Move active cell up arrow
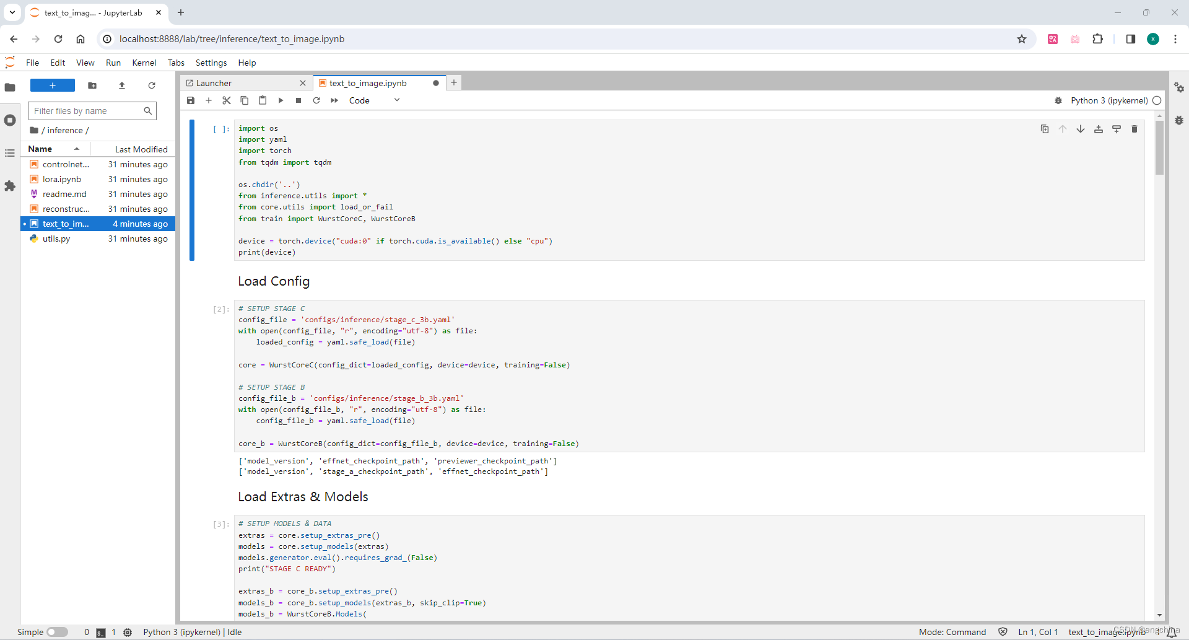This screenshot has height=640, width=1189. 1063,129
